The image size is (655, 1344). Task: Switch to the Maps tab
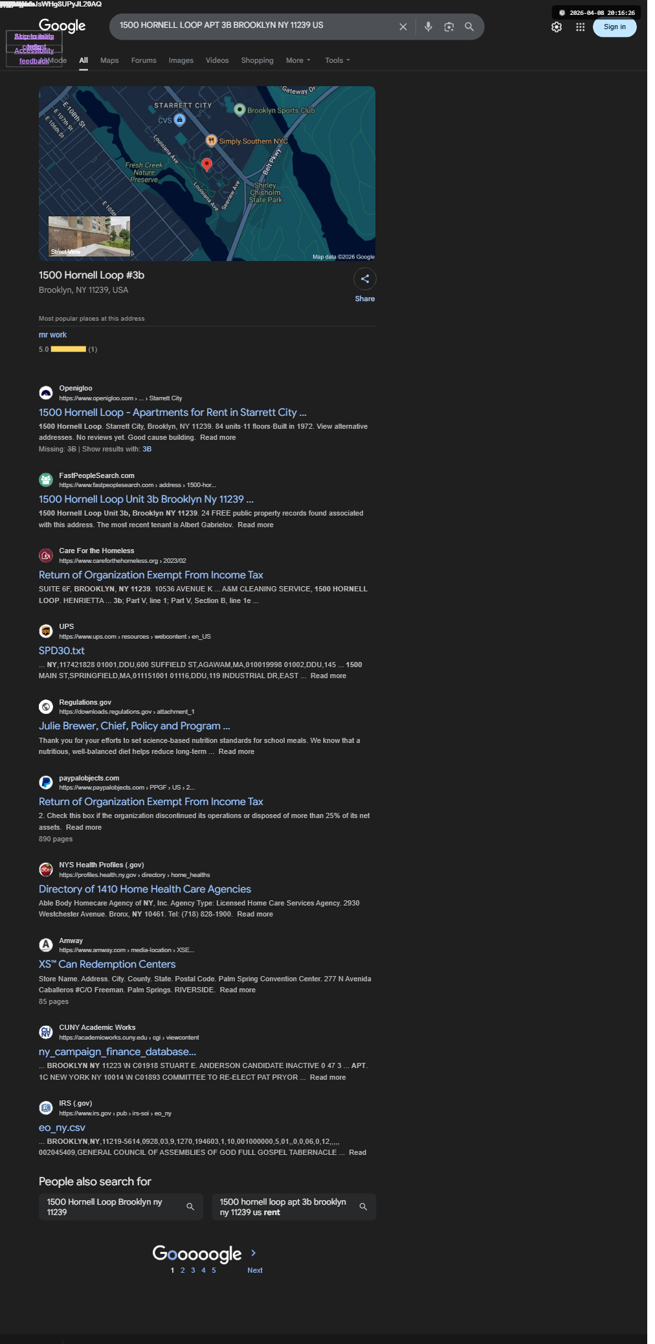[x=109, y=60]
